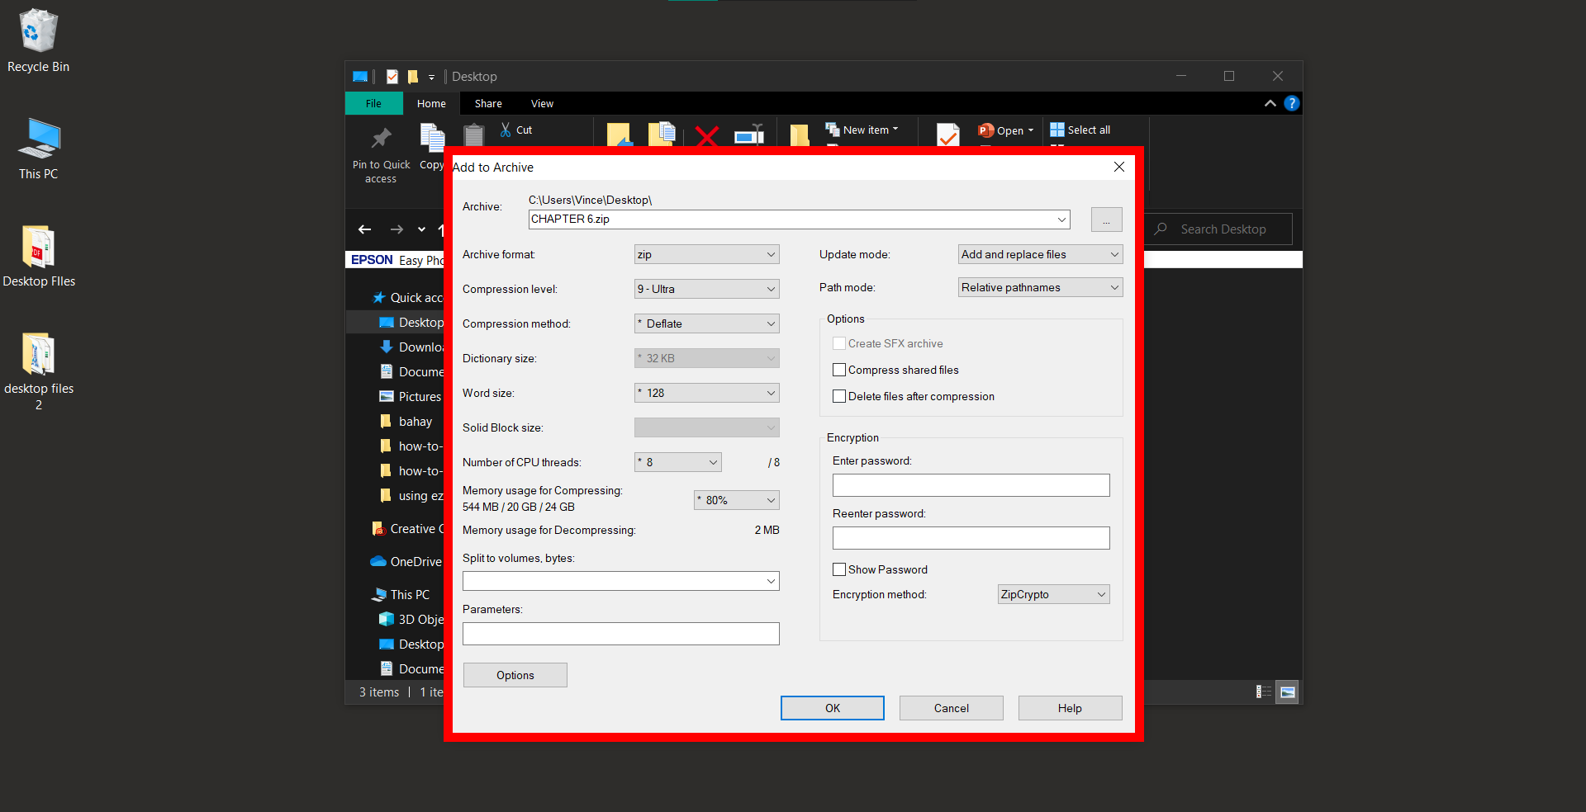The image size is (1586, 812).
Task: Check Compress shared files
Action: click(839, 370)
